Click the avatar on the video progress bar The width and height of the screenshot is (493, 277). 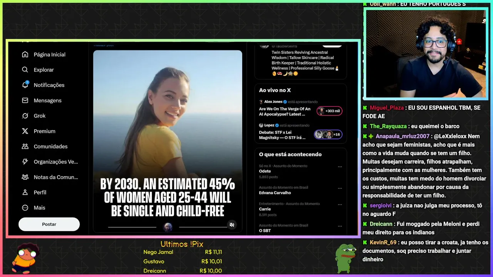coord(168,227)
